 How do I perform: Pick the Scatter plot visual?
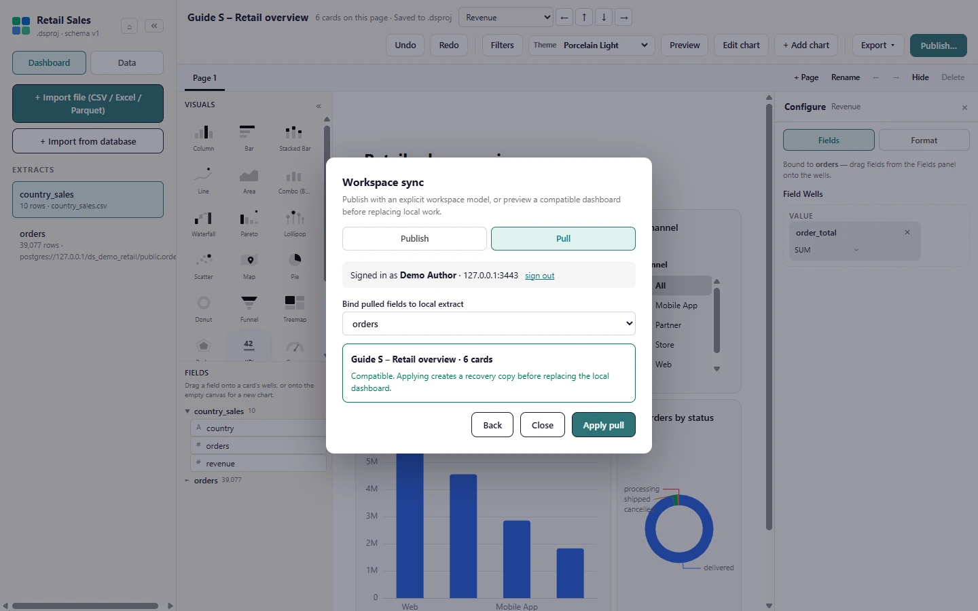203,265
